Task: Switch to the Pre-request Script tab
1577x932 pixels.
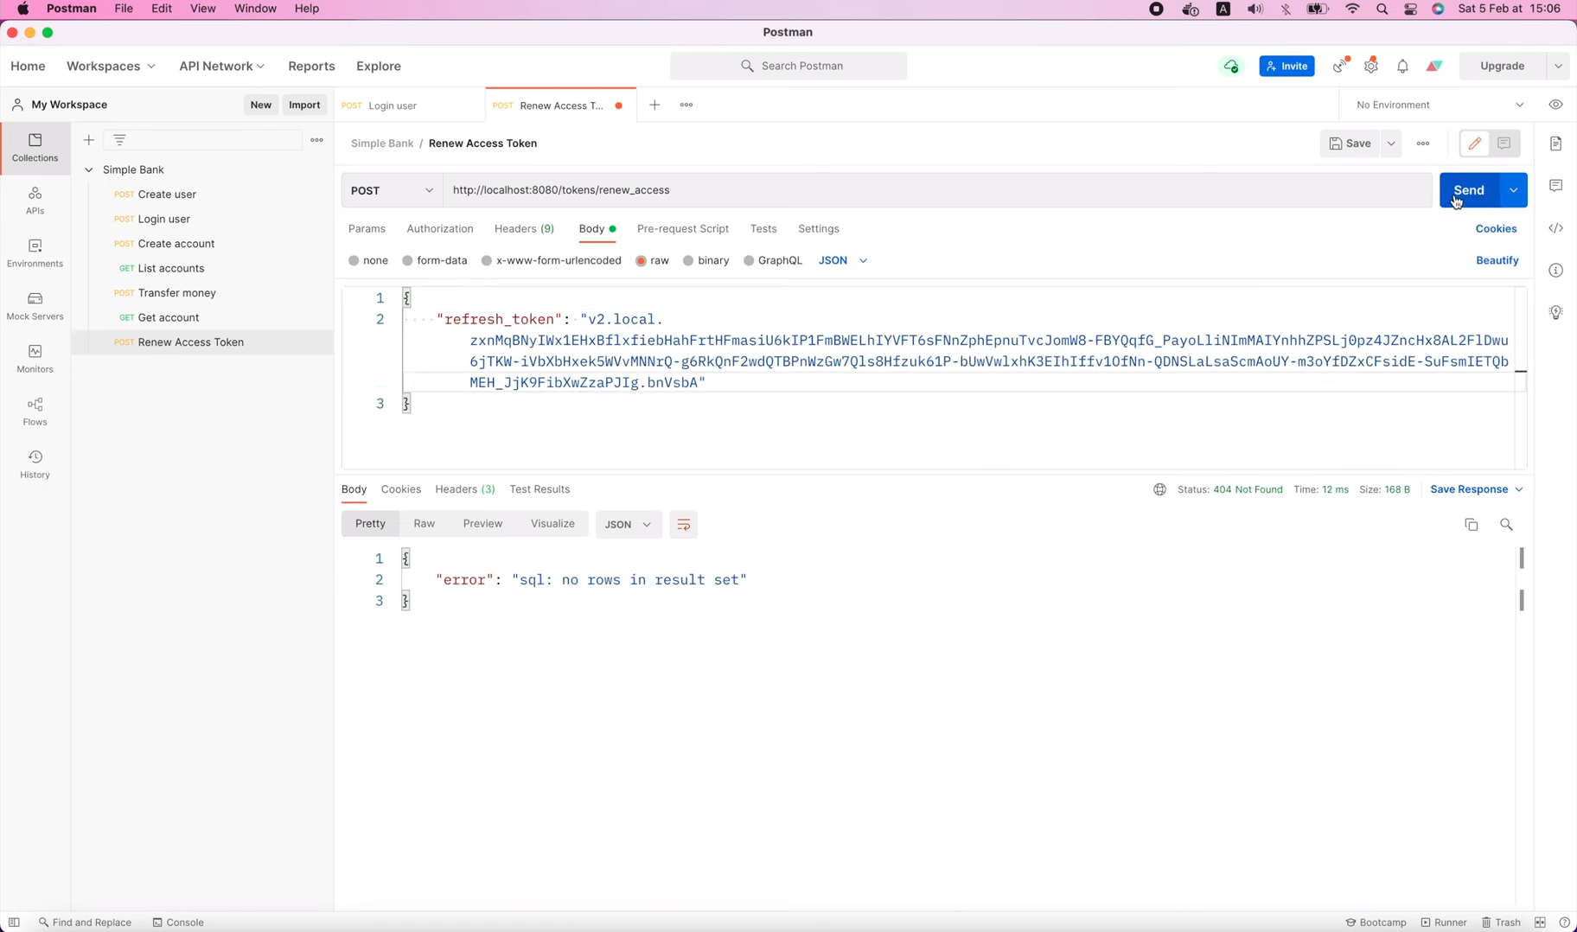Action: [x=683, y=229]
